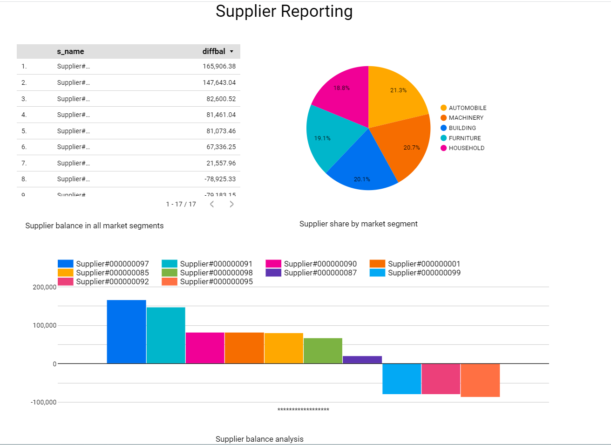Screen dimensions: 611x445
Task: Click the coral negative bar in chart
Action: [480, 380]
